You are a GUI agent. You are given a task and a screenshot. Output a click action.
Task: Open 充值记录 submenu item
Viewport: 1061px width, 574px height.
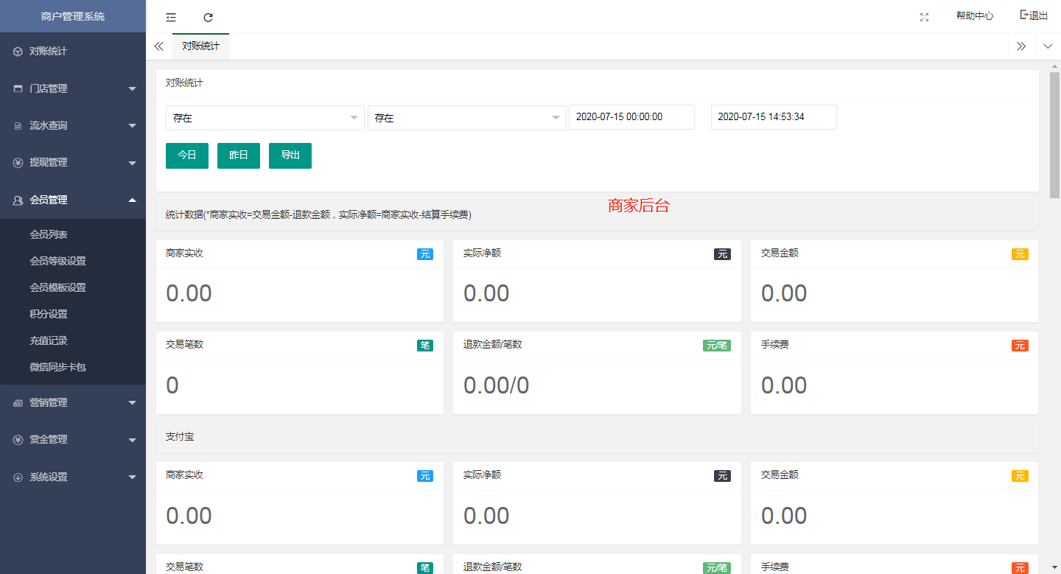point(73,340)
